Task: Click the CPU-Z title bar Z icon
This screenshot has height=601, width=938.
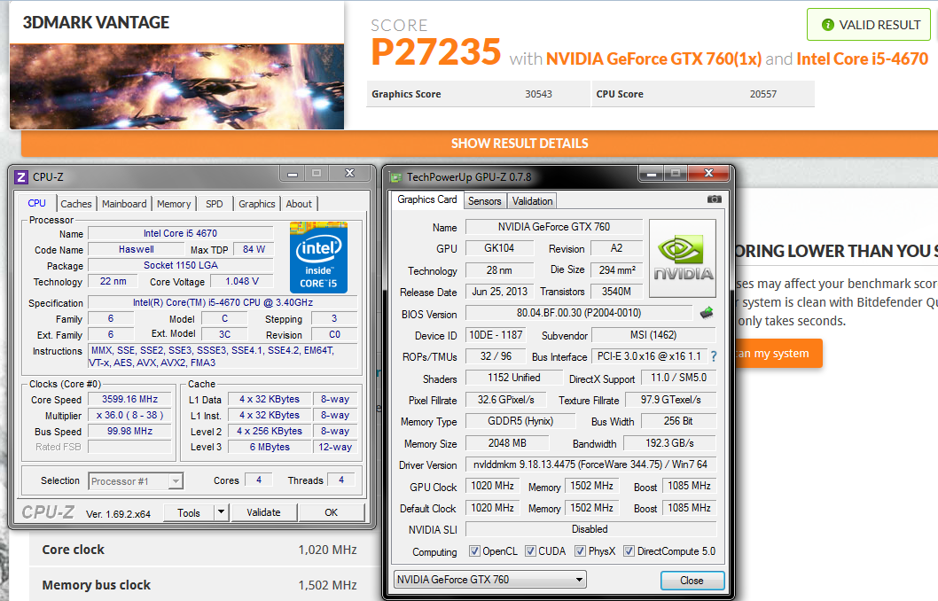Action: 21,177
